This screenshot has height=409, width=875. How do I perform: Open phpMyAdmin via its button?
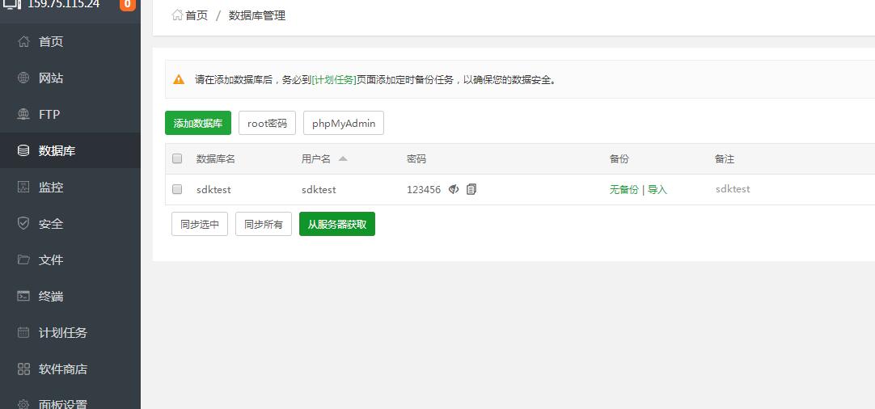(x=343, y=124)
